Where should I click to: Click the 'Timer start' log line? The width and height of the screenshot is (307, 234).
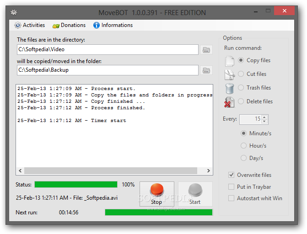click(72, 121)
